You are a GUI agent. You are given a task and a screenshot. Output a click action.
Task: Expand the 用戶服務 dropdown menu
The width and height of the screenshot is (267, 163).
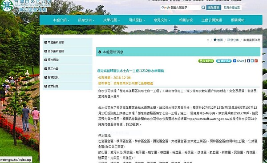pyautogui.click(x=137, y=20)
